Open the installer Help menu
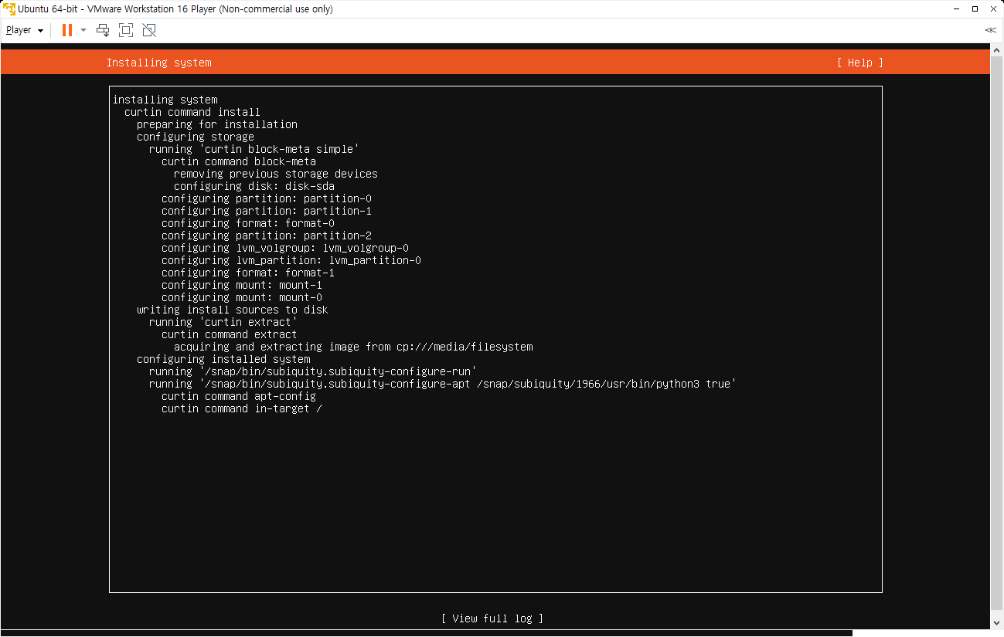Viewport: 1004px width, 637px height. tap(859, 63)
